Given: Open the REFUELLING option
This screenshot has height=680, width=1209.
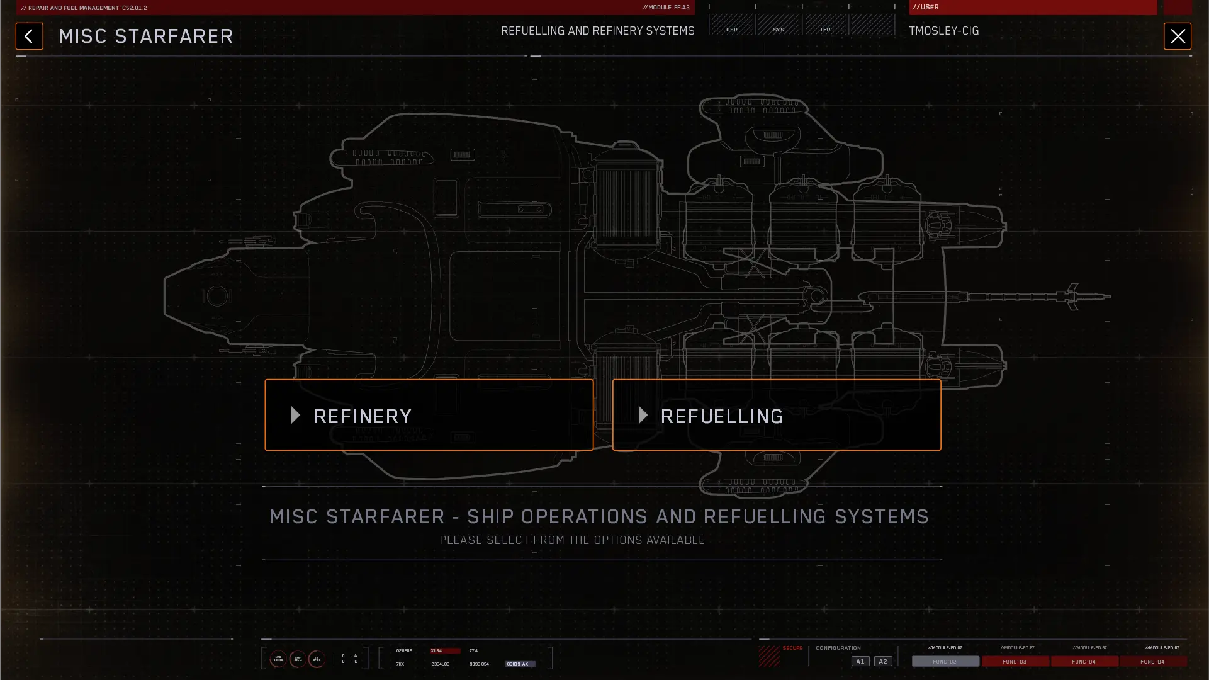Looking at the screenshot, I should (777, 415).
